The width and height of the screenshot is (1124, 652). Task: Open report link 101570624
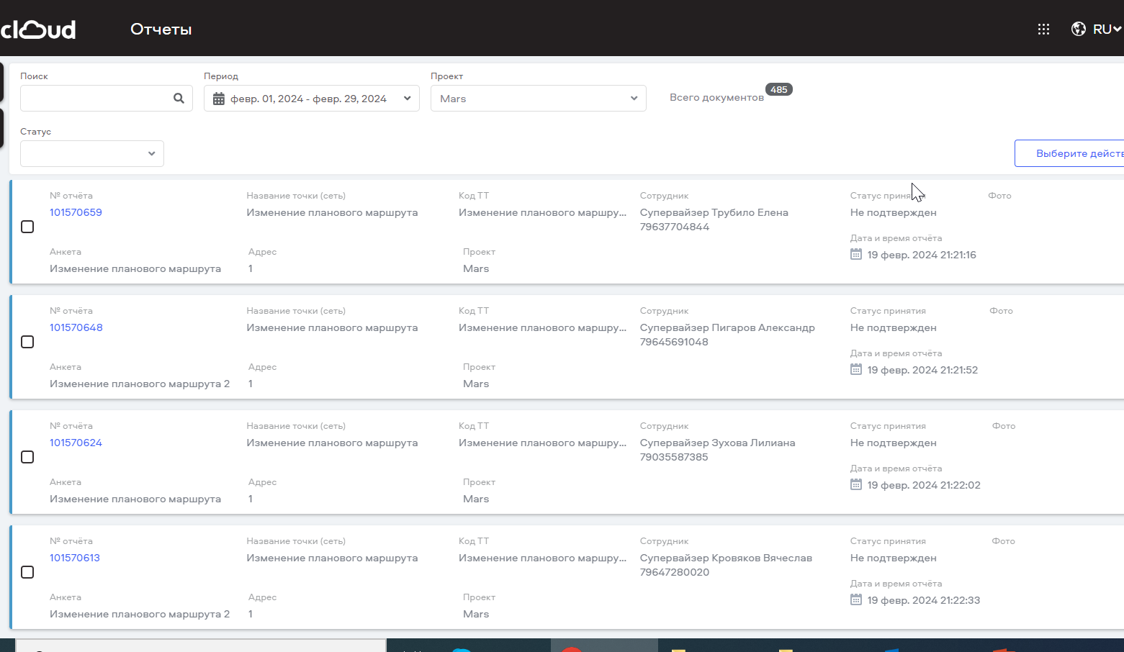(76, 443)
